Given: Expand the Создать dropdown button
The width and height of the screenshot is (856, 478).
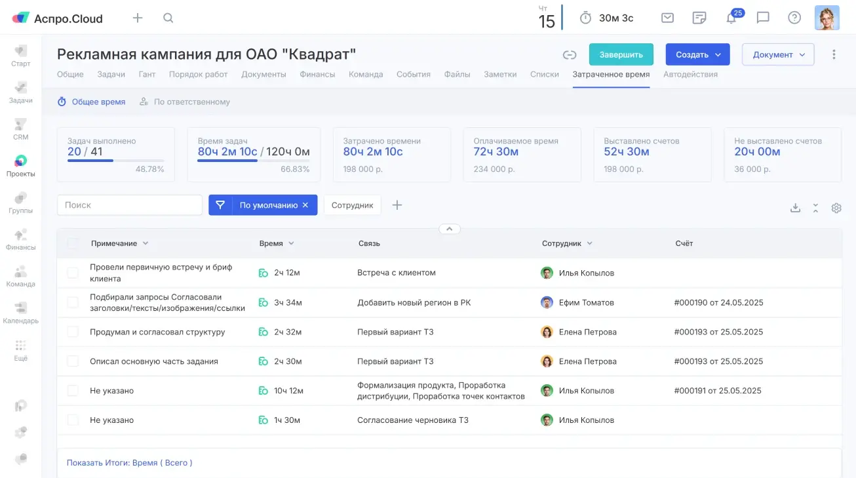Looking at the screenshot, I should point(697,55).
